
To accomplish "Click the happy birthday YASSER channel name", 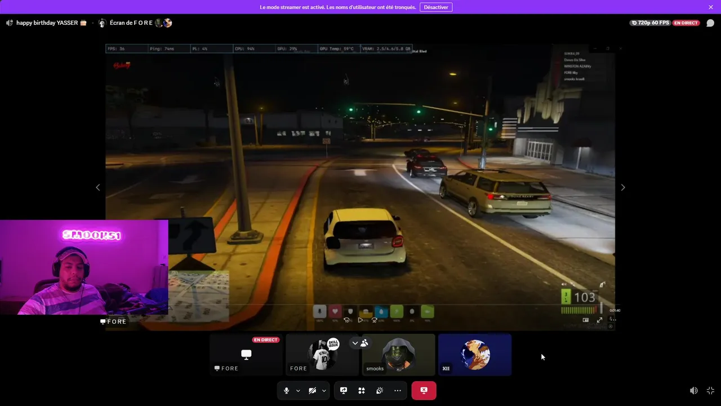I will [x=51, y=23].
